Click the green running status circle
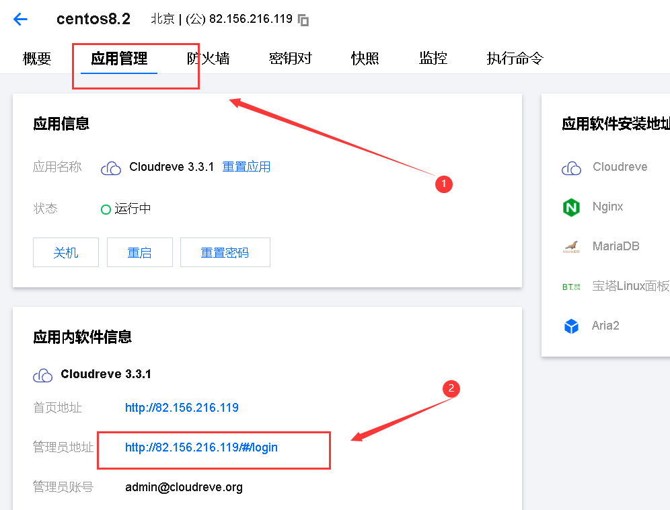 [106, 209]
